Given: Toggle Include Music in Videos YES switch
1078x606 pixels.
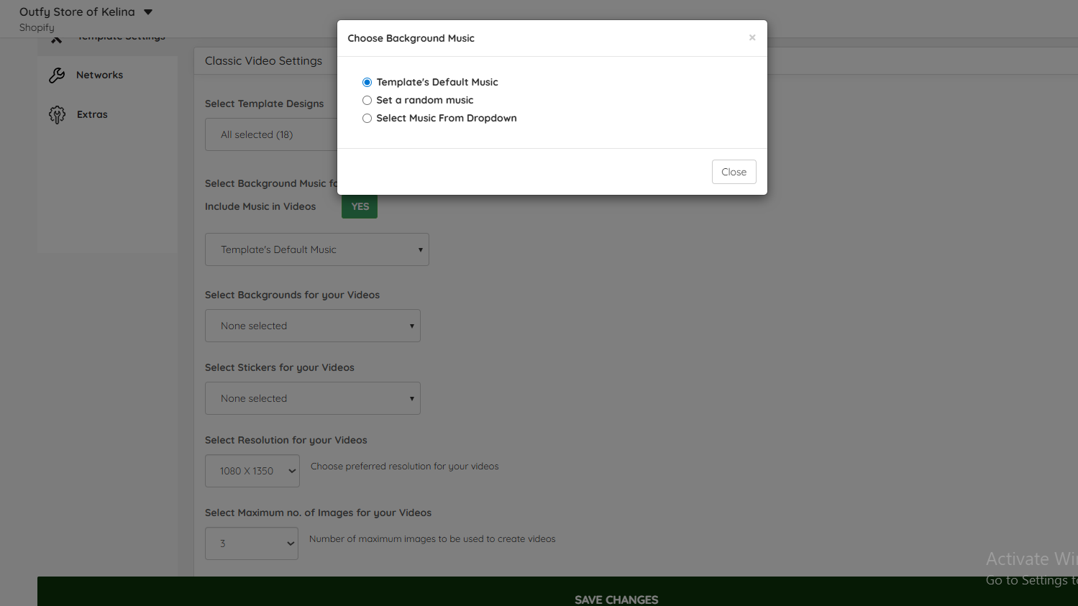Looking at the screenshot, I should click(x=360, y=207).
